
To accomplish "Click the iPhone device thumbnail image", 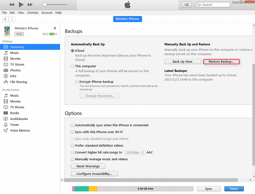I will (x=7, y=31).
